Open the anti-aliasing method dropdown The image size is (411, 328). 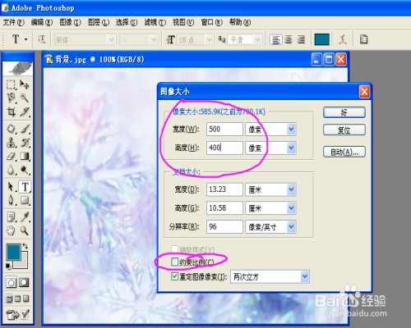pyautogui.click(x=257, y=40)
